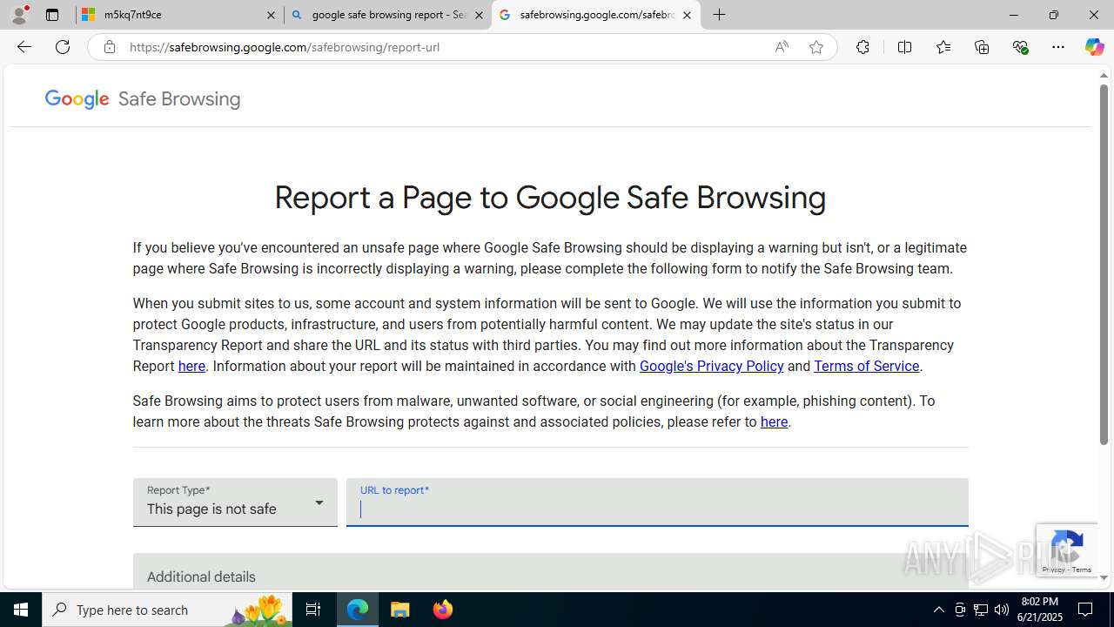Open Settings and more ellipsis menu

[1058, 47]
